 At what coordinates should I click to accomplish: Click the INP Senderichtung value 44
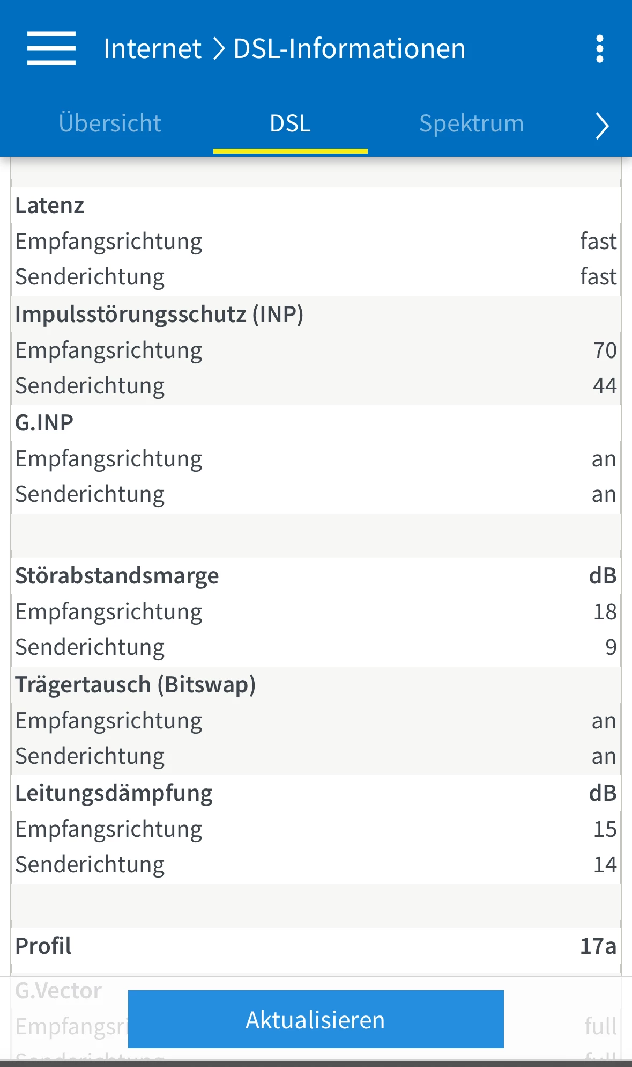click(x=605, y=386)
